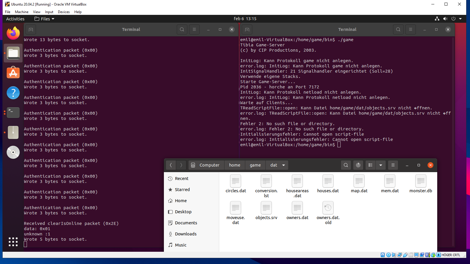Viewport: 470px width, 264px height.
Task: Search files in the Files window
Action: 346,165
